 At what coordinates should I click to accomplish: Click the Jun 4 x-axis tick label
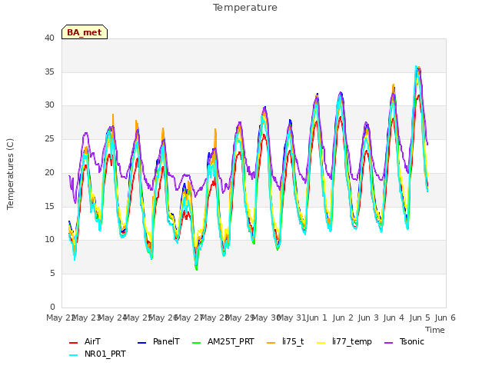coord(394,317)
